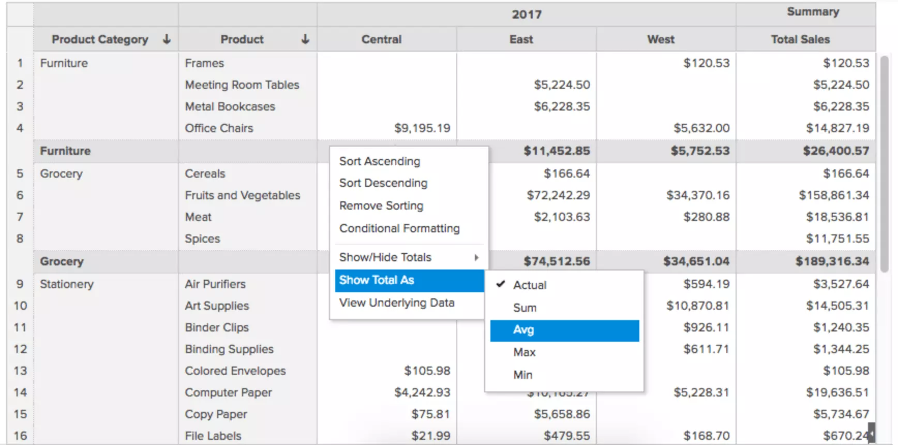The image size is (898, 445).
Task: Click the highlighted Show Total As entry
Action: tap(377, 280)
